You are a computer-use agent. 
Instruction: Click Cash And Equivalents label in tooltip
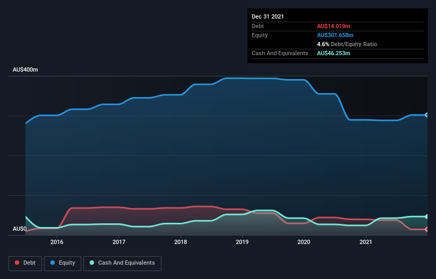pyautogui.click(x=280, y=53)
